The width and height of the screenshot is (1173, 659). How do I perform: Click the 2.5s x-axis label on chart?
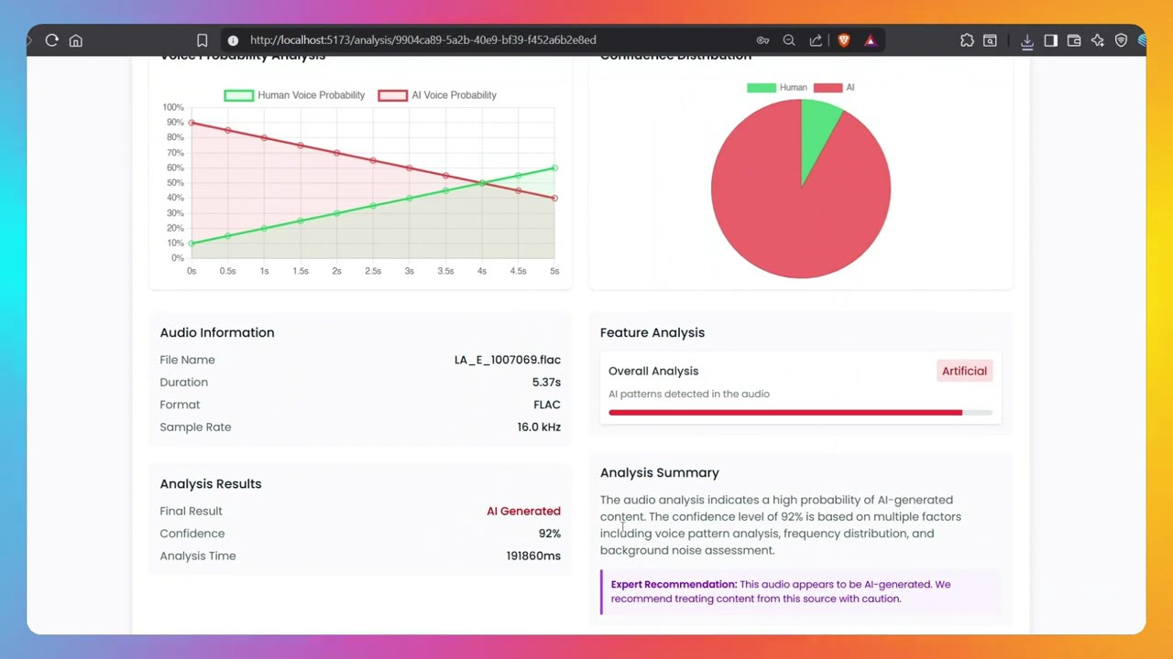point(373,271)
